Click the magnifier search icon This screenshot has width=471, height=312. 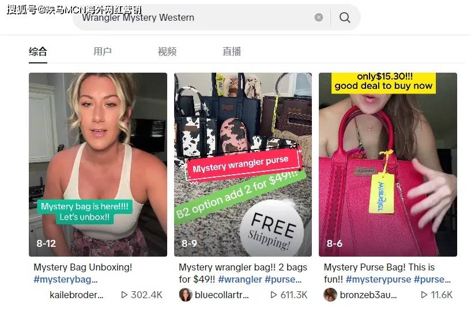pos(345,18)
